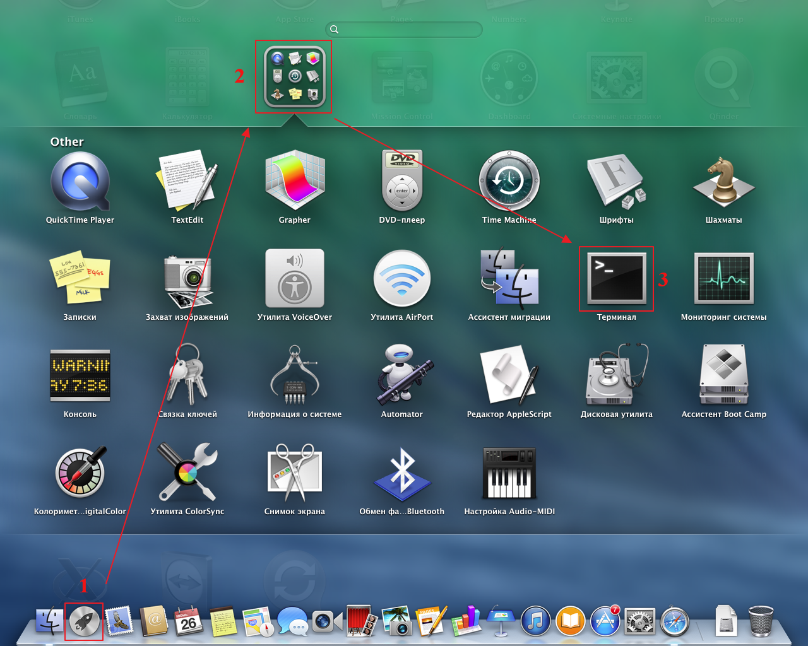Launch FaceTime from the Dock
Screen dimensions: 808x646
[x=327, y=621]
